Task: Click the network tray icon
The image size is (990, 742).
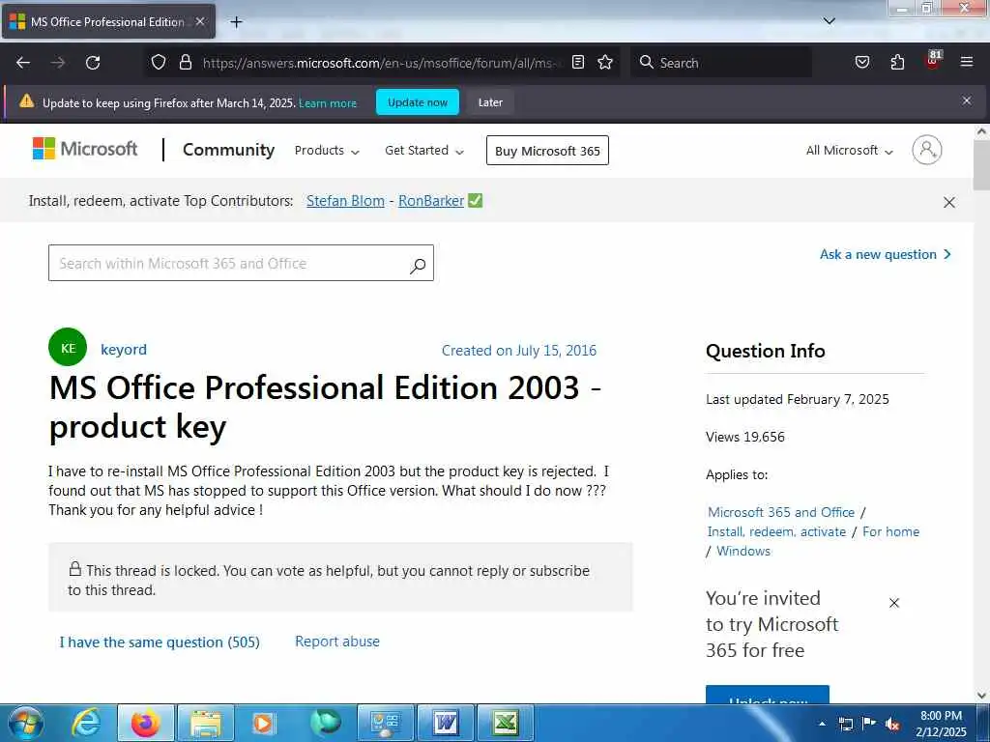Action: (845, 724)
